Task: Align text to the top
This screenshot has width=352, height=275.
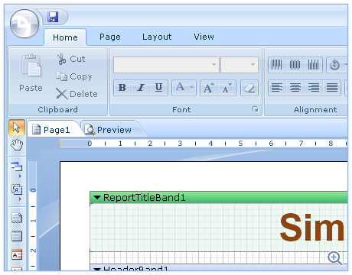Action: tap(277, 65)
